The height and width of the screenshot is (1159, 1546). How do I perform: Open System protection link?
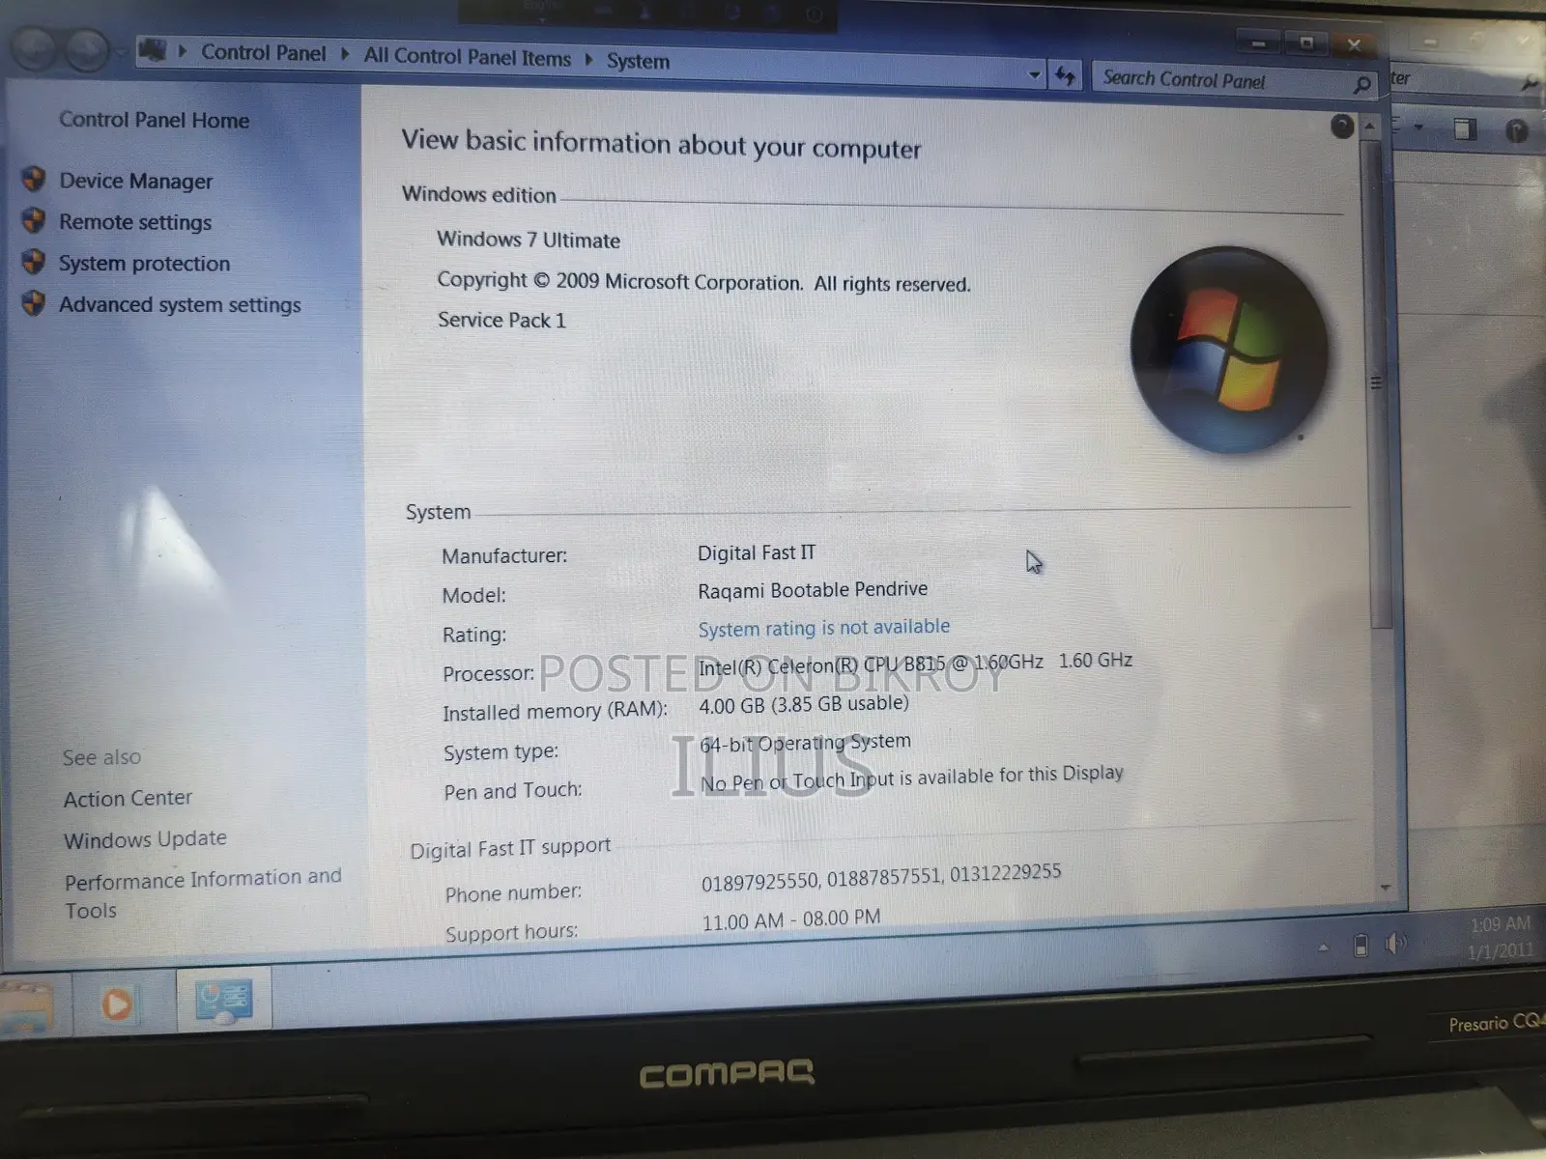point(144,264)
